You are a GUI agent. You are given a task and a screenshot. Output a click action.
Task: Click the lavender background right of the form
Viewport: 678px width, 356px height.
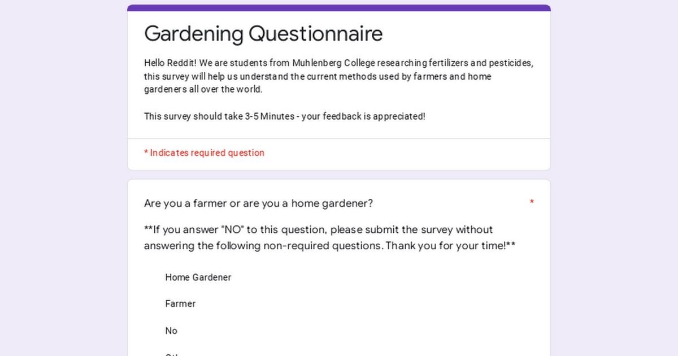[614, 178]
